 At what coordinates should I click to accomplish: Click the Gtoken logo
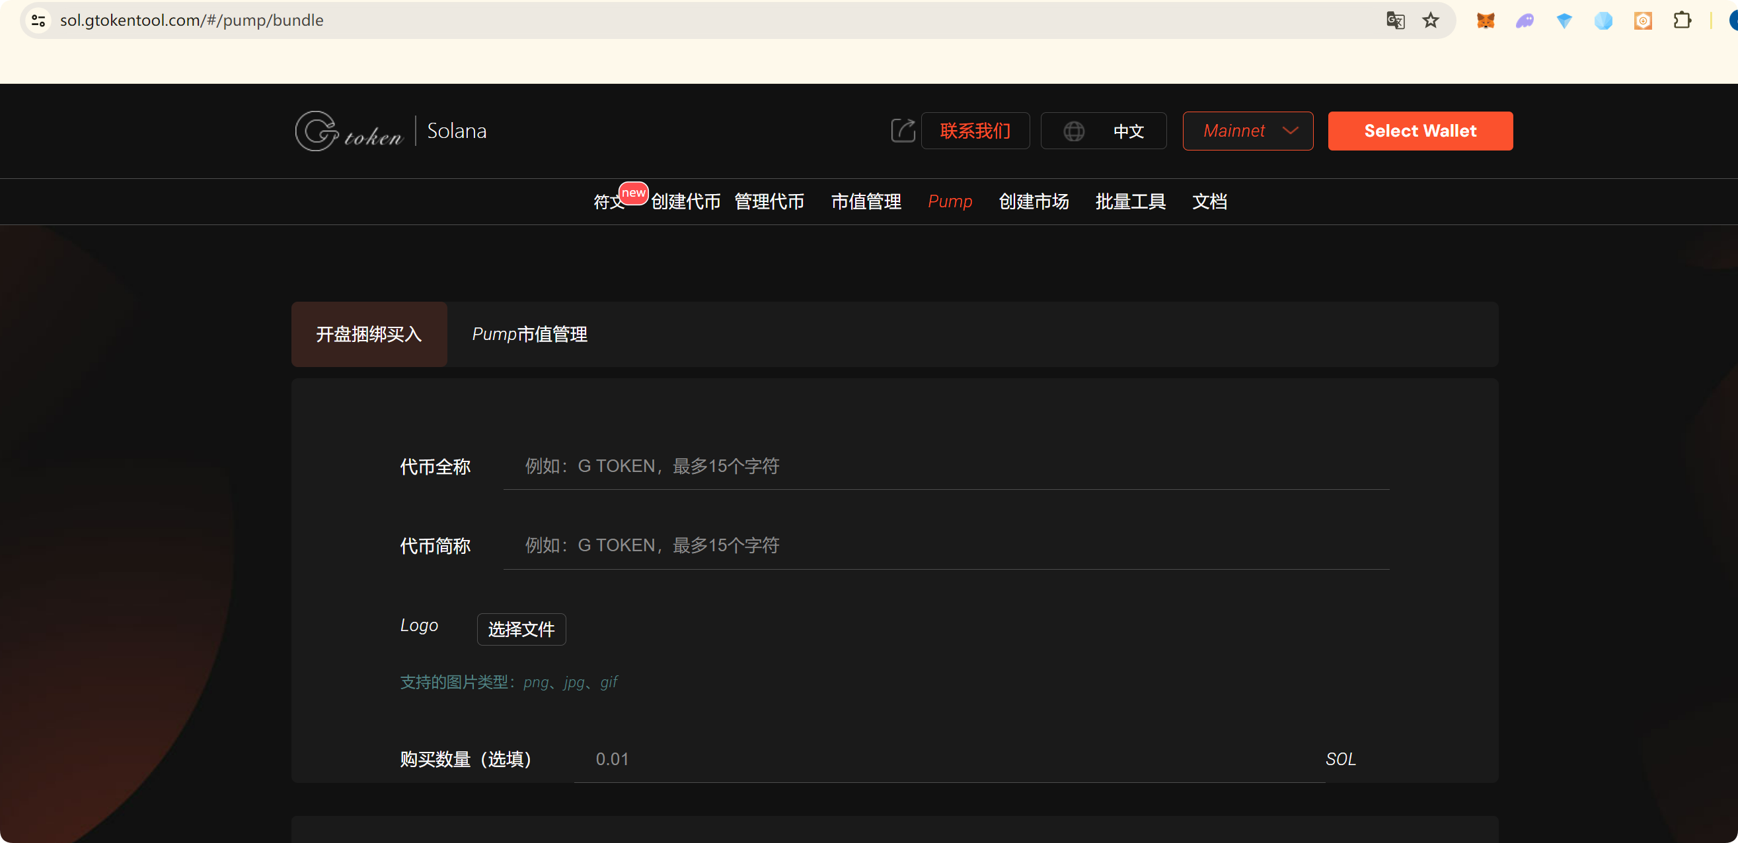tap(349, 131)
